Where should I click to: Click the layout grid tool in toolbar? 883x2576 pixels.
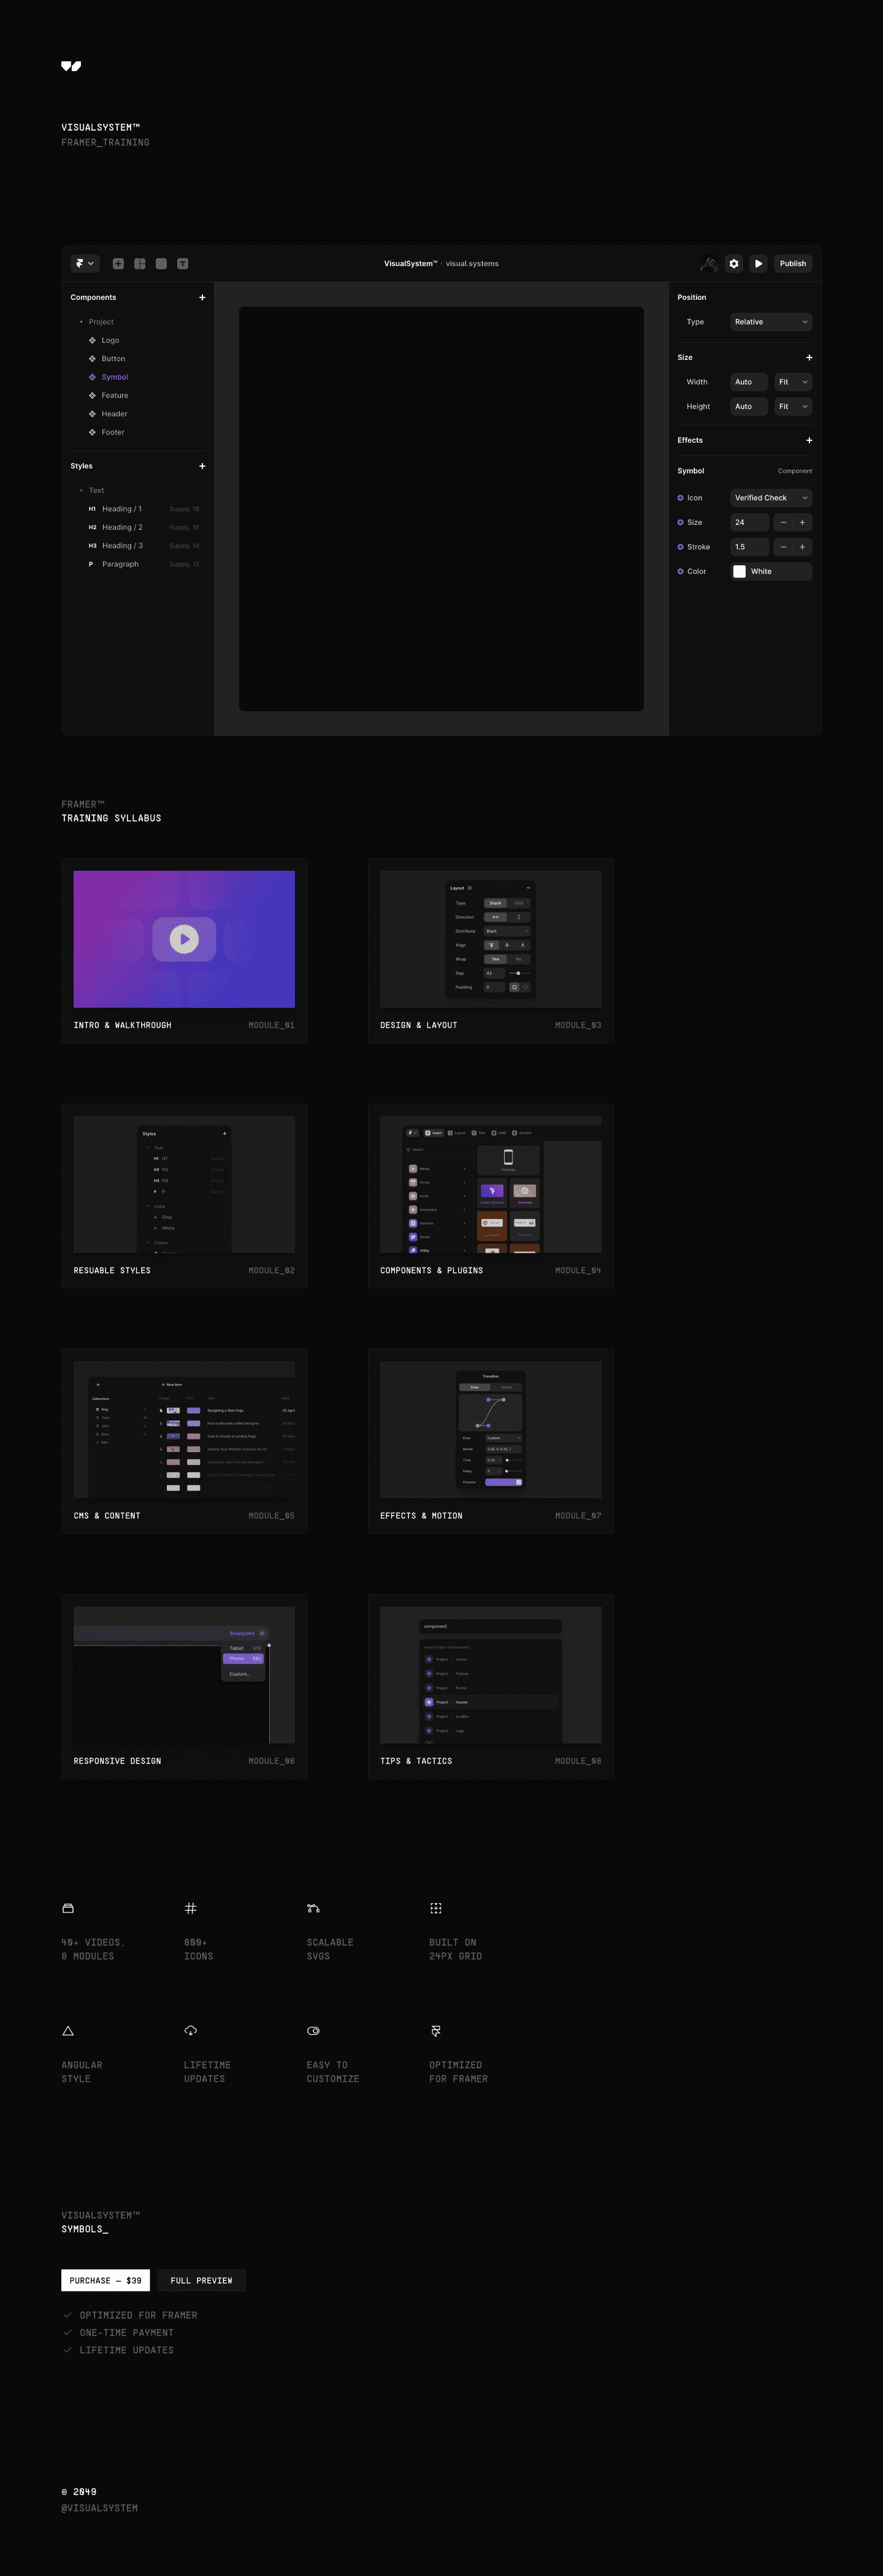(x=140, y=264)
